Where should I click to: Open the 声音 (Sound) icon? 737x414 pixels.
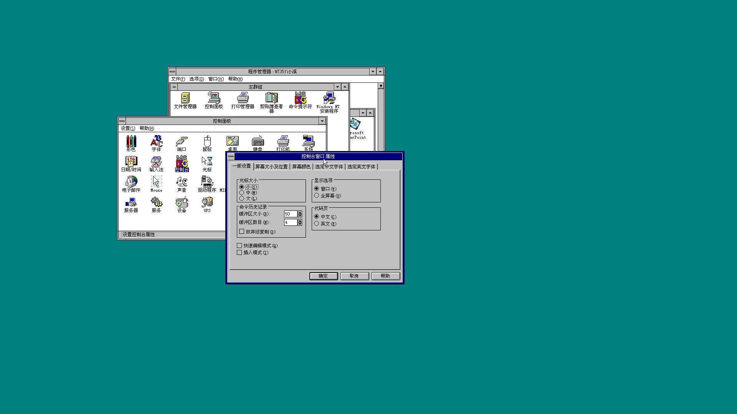182,182
